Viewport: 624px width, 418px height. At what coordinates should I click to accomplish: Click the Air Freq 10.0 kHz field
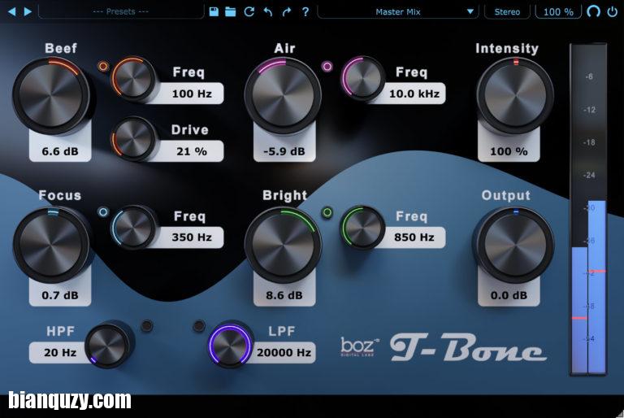(414, 94)
